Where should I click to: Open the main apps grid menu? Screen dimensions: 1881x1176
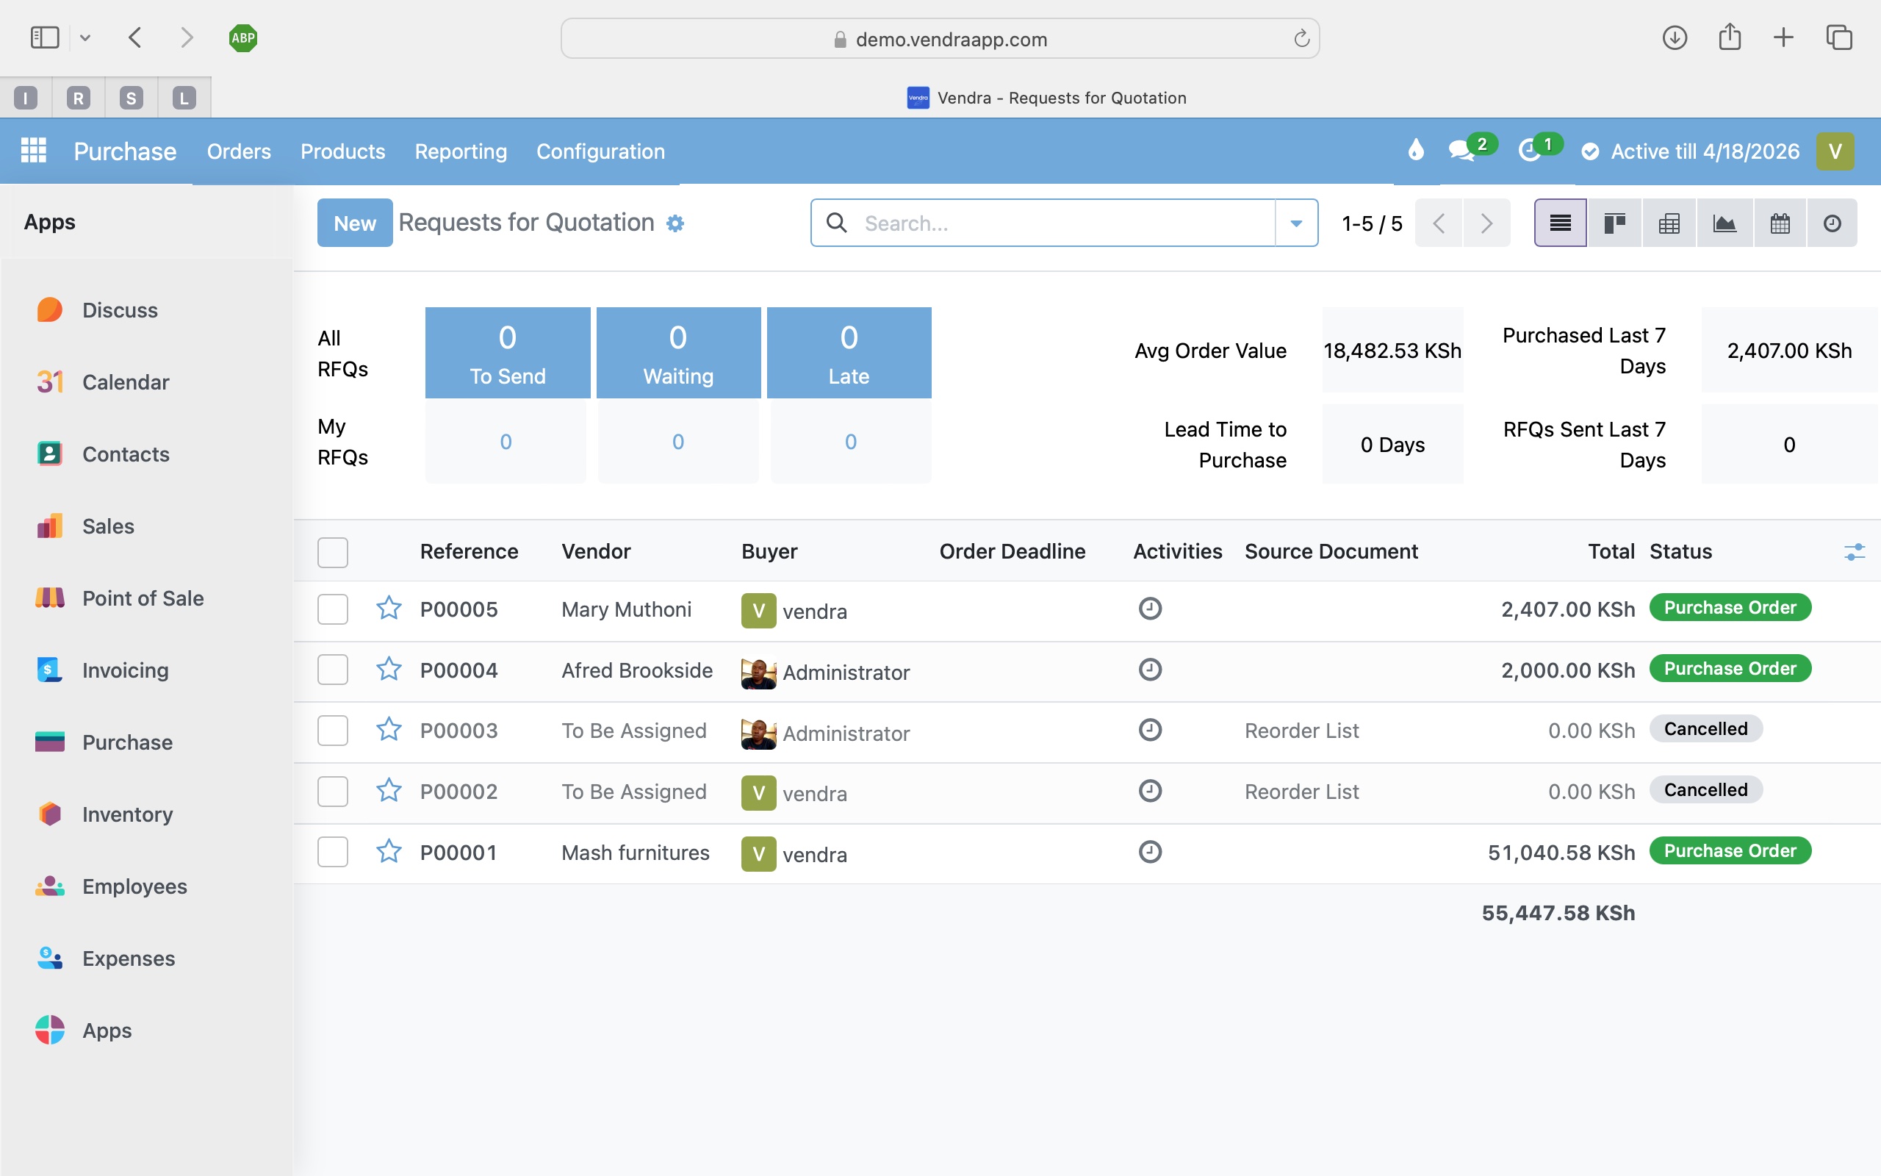[33, 149]
